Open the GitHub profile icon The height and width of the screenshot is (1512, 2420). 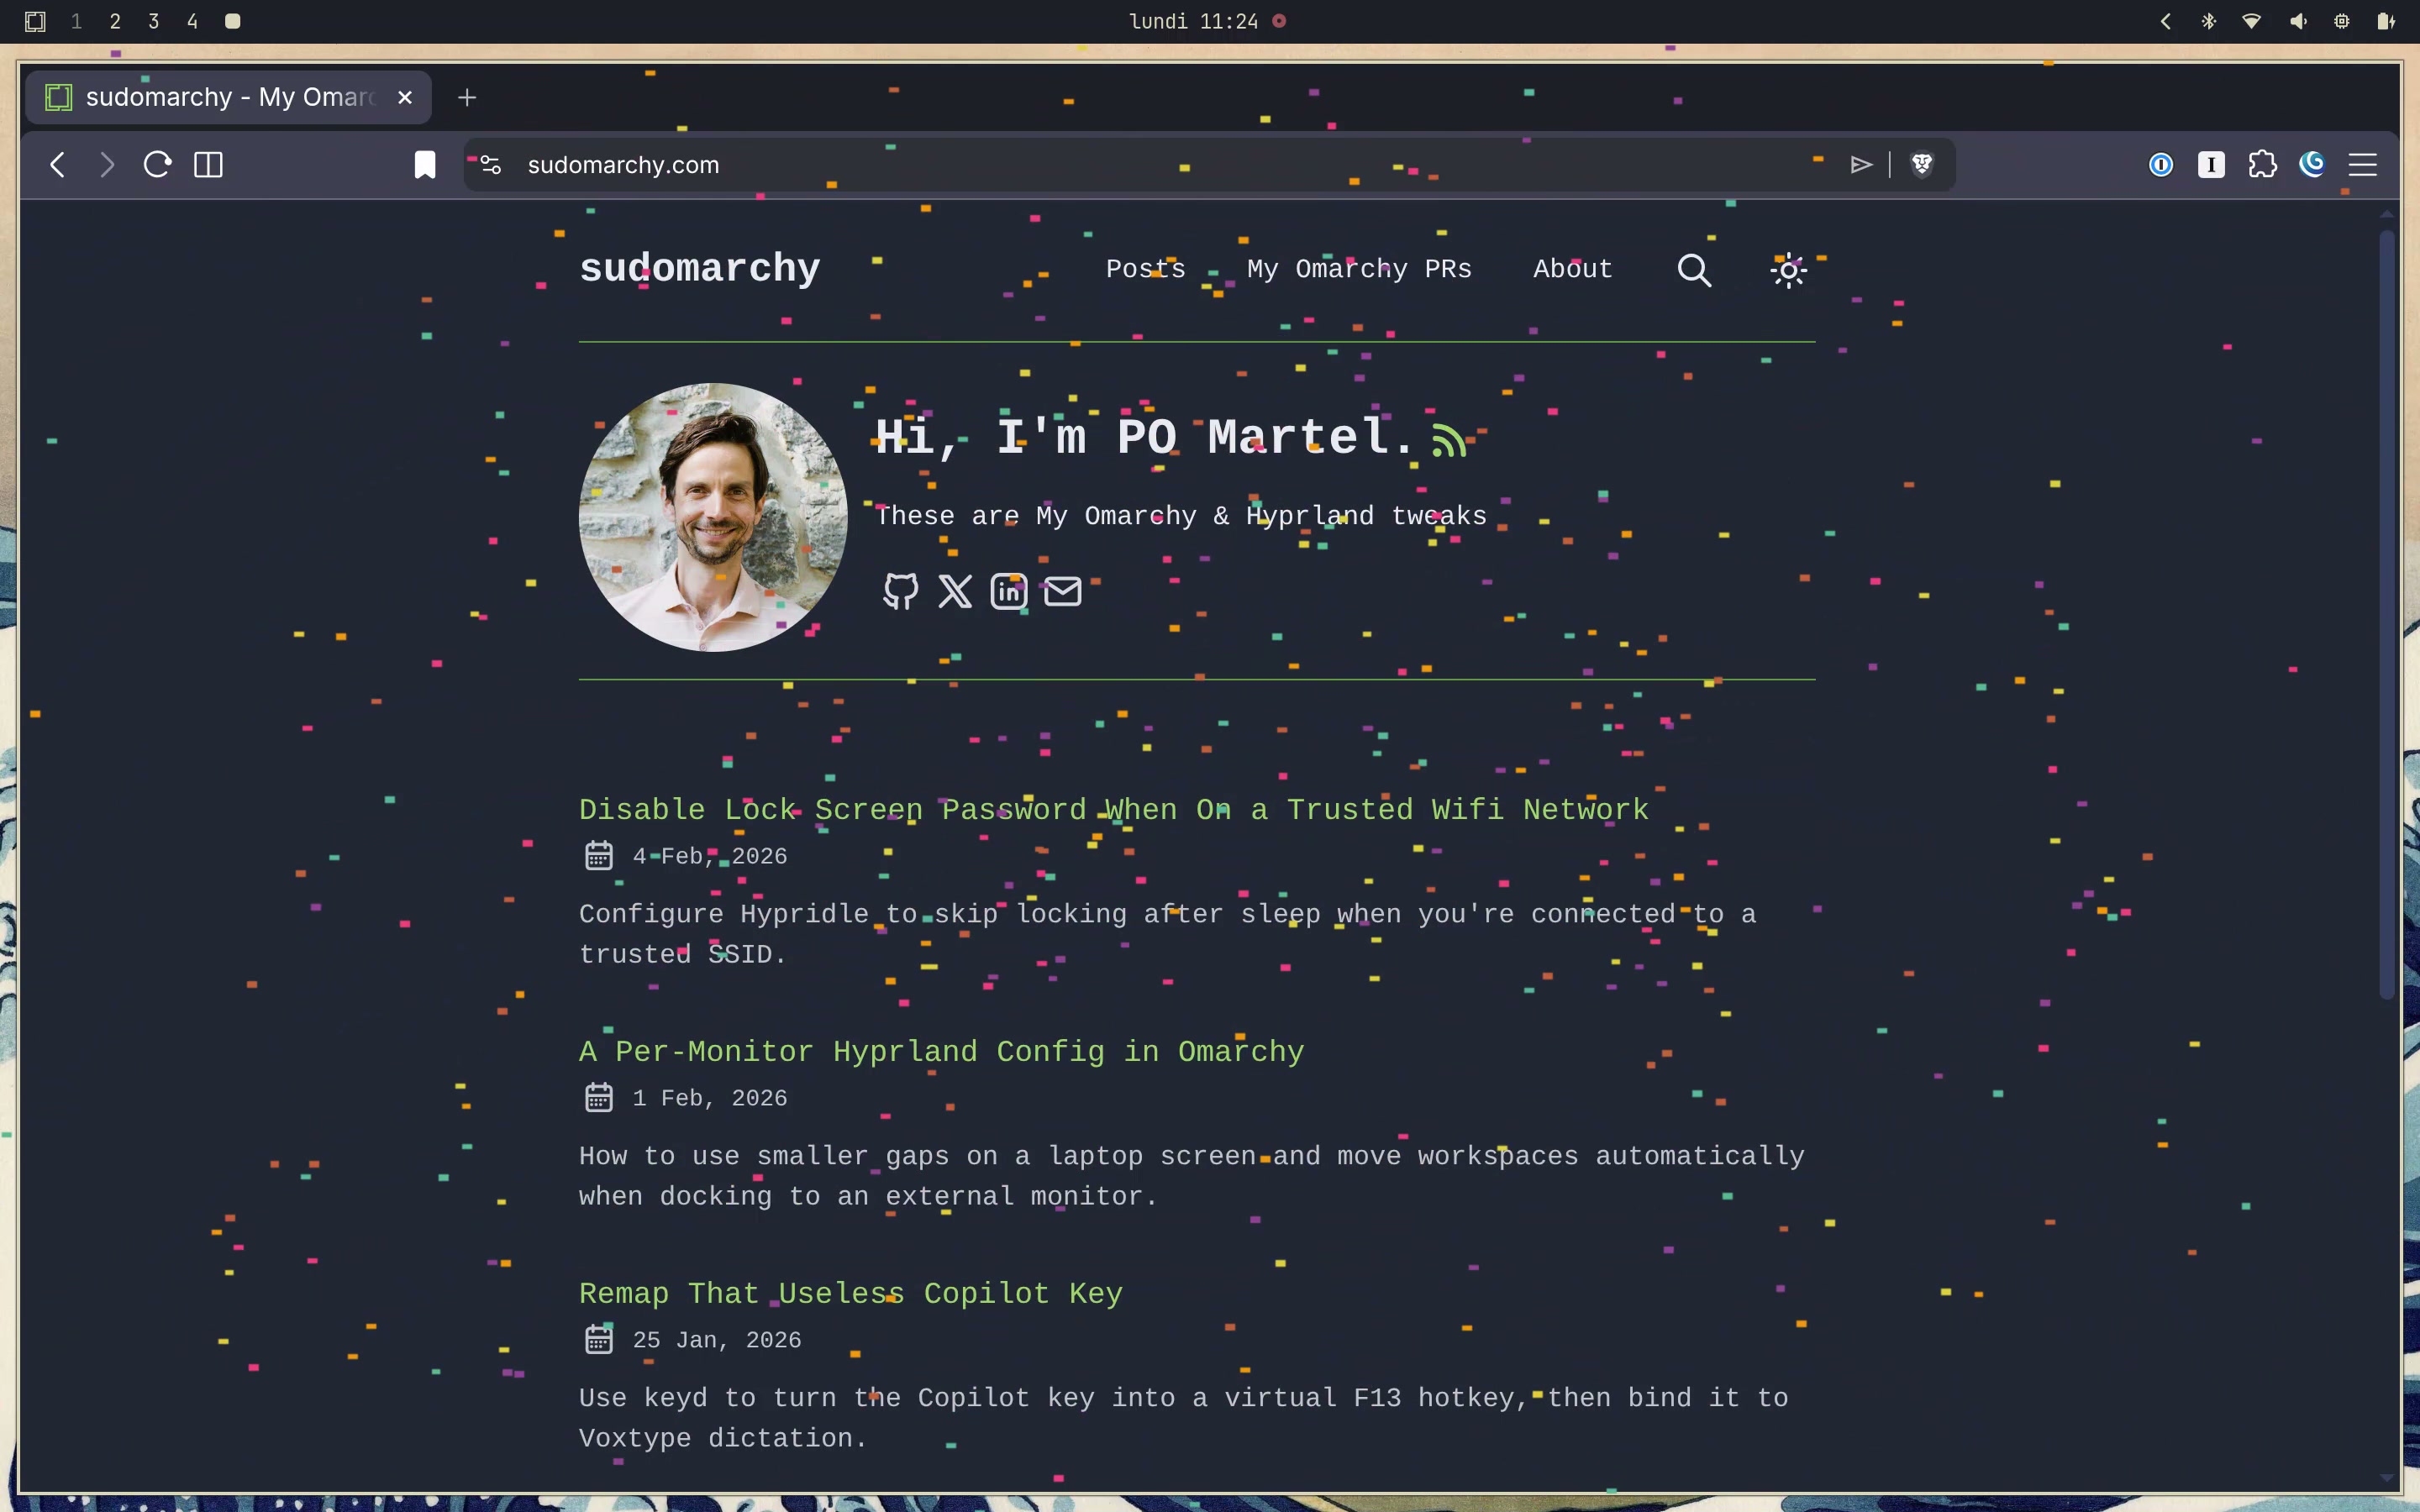900,592
